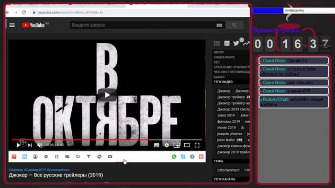Skip to next video
The height and width of the screenshot is (188, 335).
(30, 145)
